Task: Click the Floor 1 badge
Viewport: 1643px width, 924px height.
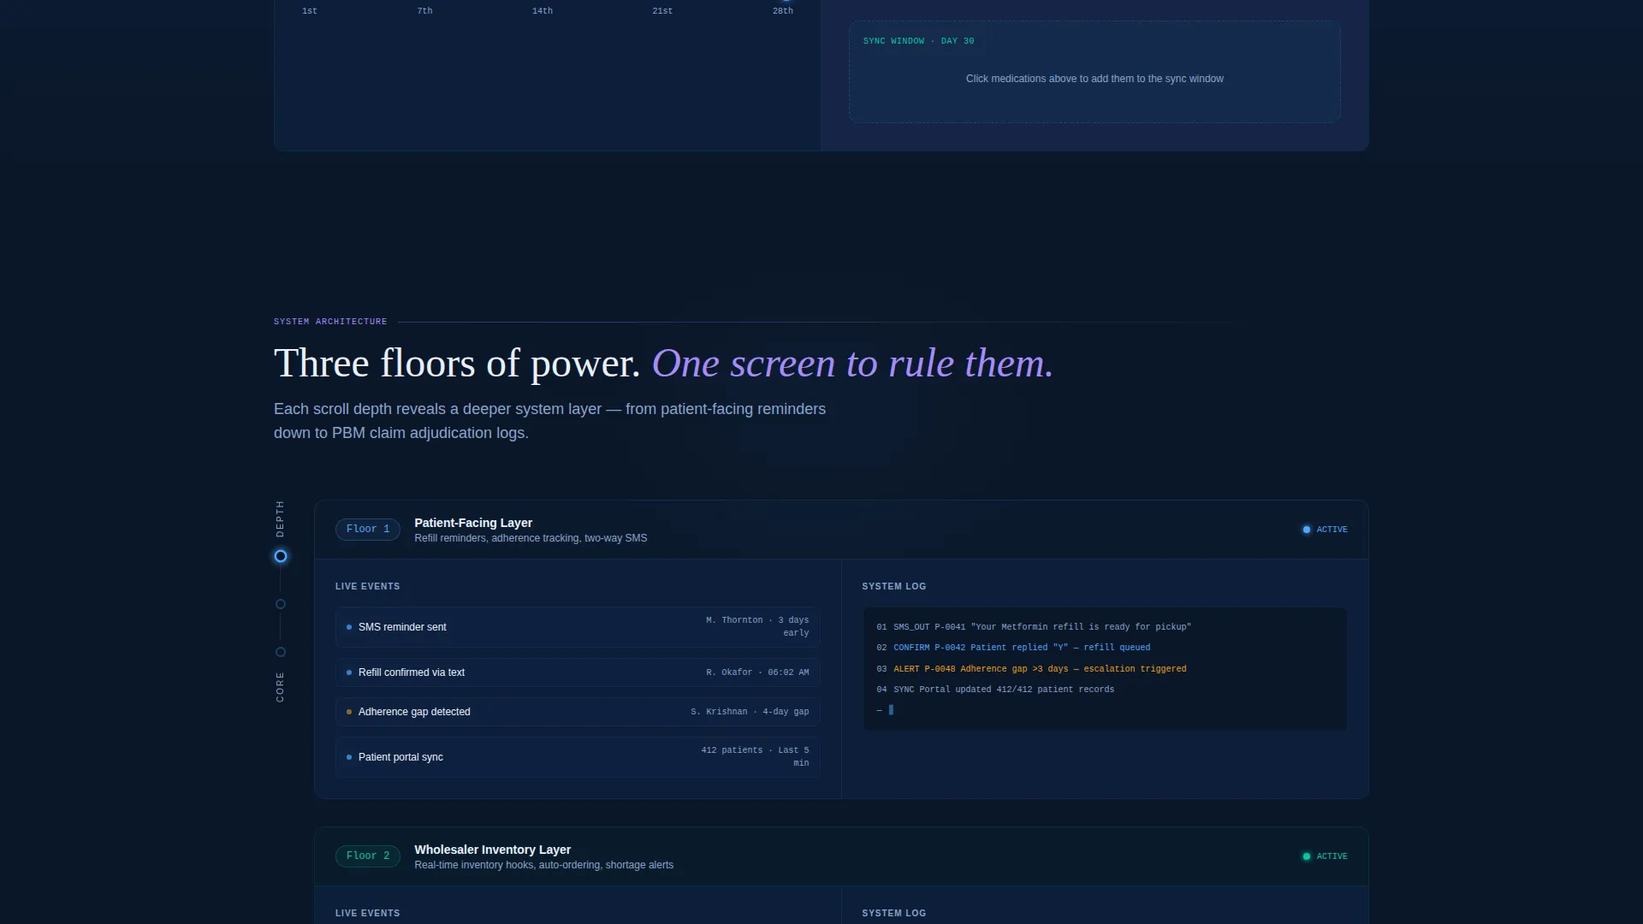Action: pyautogui.click(x=368, y=529)
